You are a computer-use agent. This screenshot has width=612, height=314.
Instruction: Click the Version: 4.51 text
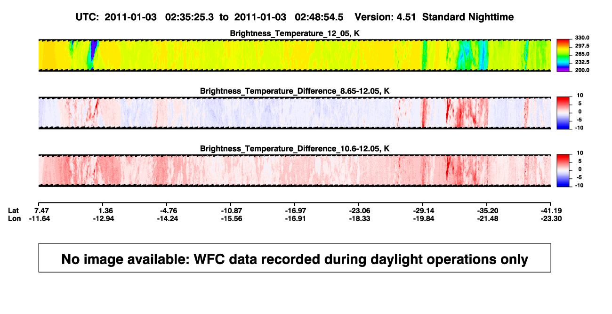click(x=386, y=17)
